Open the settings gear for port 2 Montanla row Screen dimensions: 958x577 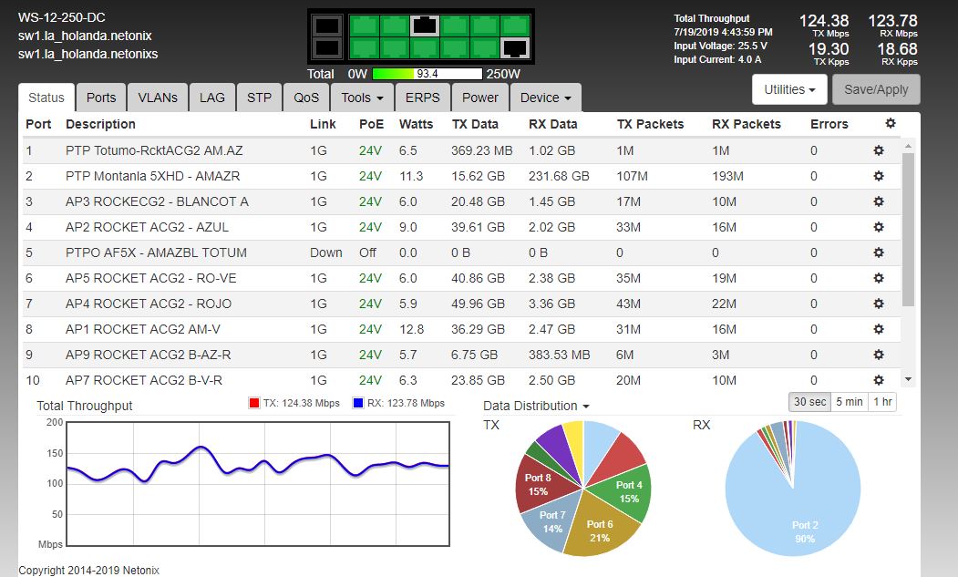click(879, 176)
